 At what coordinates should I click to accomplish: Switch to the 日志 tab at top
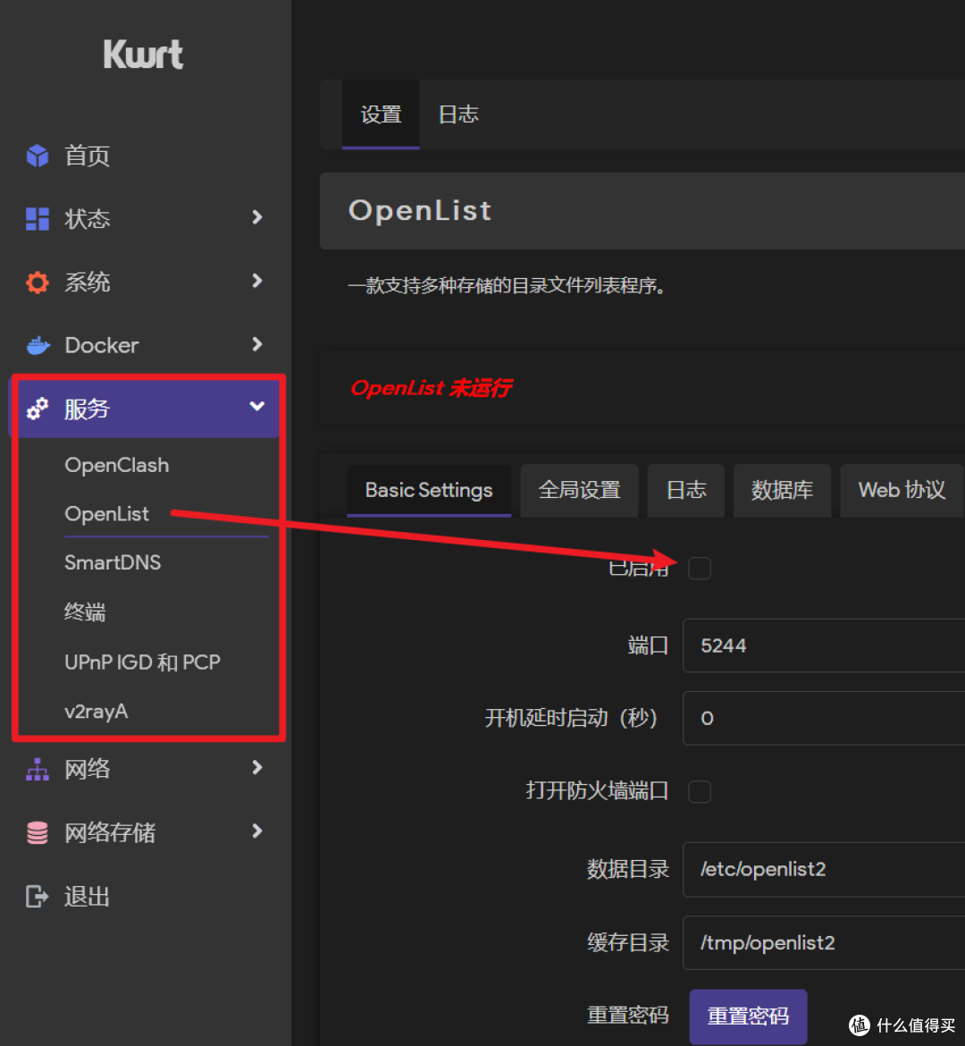(457, 114)
